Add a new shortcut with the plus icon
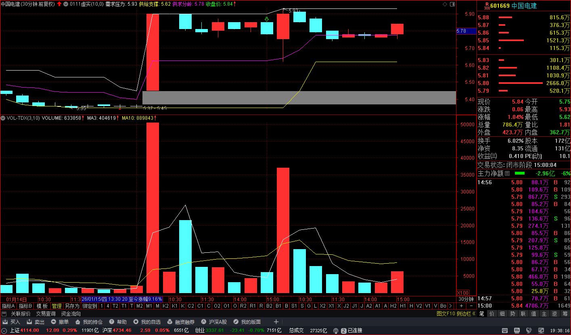The height and width of the screenshot is (335, 571). [276, 322]
